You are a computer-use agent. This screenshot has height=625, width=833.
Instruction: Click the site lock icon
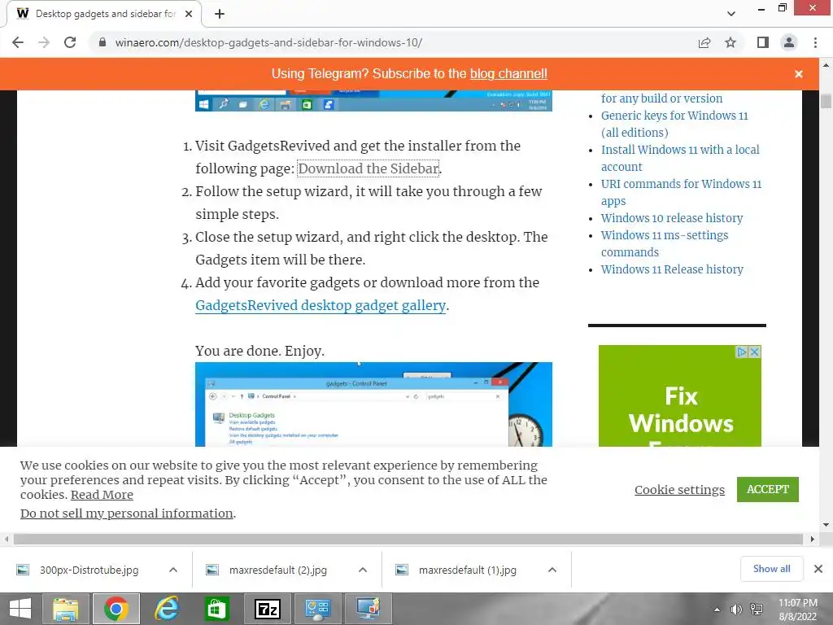pos(102,42)
